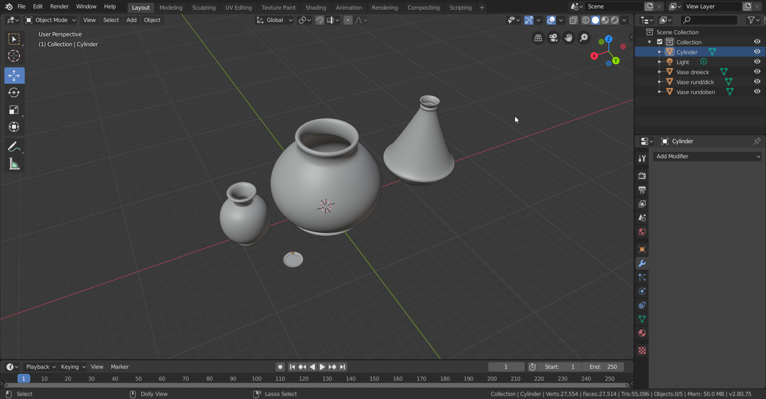
Task: Open Object Mode dropdown
Action: (x=50, y=20)
